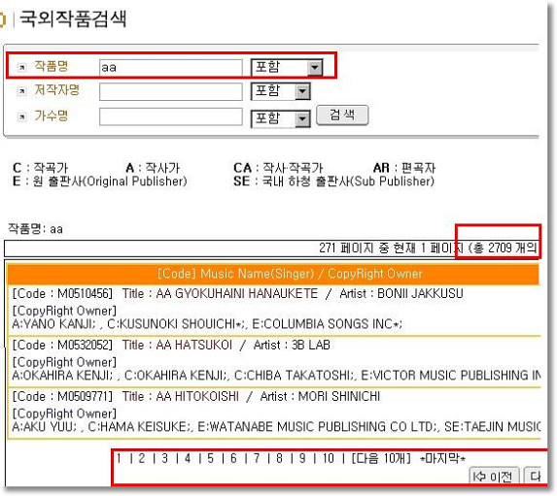
Task: Click the 검색 search button
Action: point(342,116)
